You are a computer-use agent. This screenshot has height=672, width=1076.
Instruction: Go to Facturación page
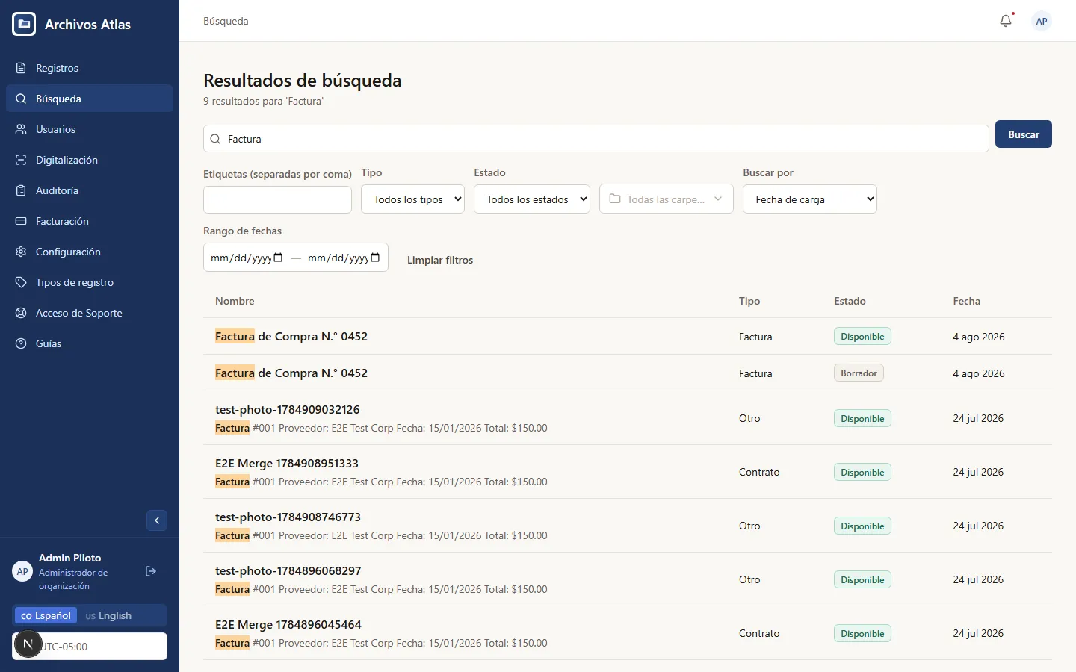click(x=90, y=221)
